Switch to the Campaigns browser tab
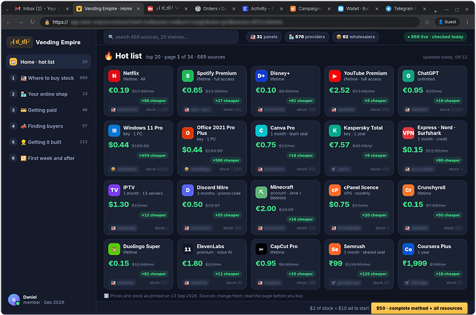This screenshot has height=315, width=476. (x=310, y=9)
